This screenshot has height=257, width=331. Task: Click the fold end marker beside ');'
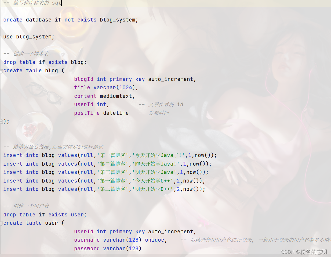(x=1, y=122)
